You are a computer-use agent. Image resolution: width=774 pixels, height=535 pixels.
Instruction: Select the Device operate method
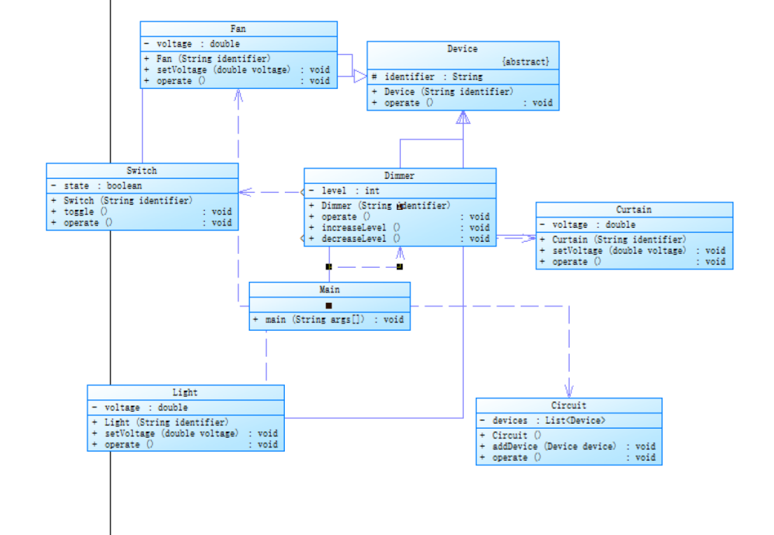click(463, 103)
